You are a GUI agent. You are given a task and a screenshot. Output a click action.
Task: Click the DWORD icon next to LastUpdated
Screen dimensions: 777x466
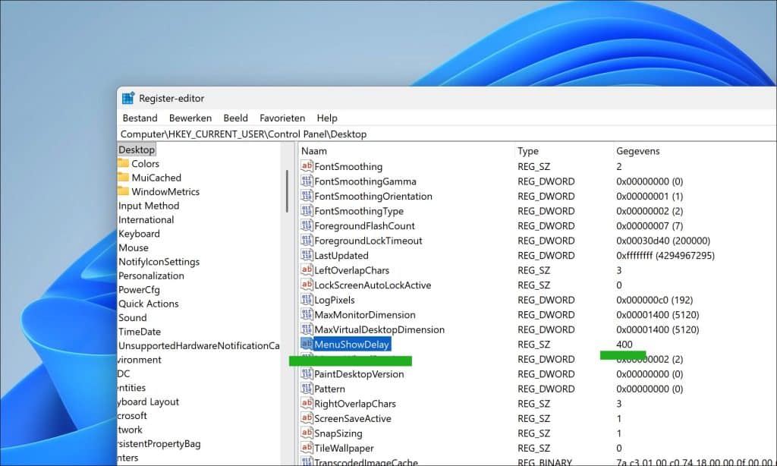[307, 255]
